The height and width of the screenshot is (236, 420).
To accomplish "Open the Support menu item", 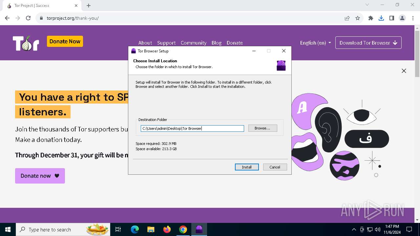I will click(x=166, y=43).
